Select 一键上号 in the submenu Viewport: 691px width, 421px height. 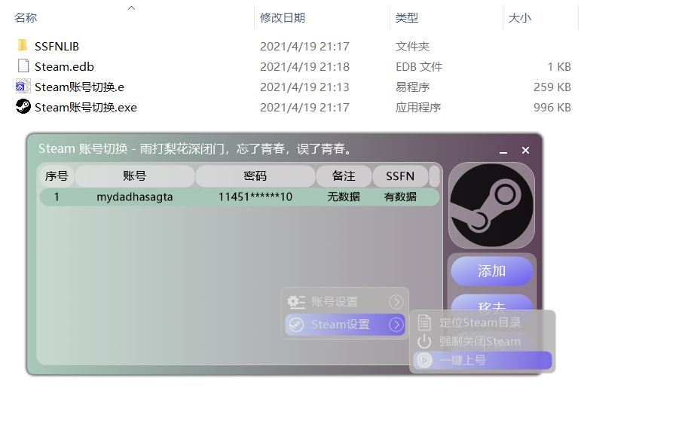(x=482, y=360)
